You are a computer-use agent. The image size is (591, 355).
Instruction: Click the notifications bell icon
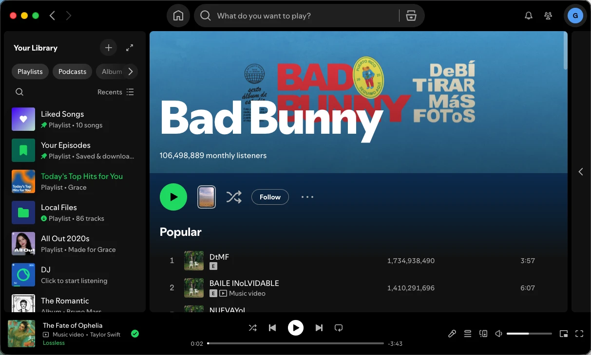528,15
